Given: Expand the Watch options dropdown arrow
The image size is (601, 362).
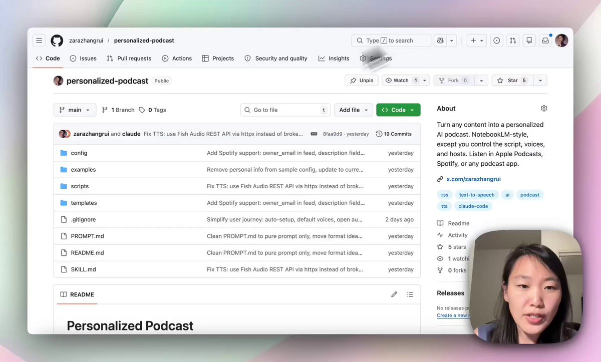Looking at the screenshot, I should tap(425, 81).
